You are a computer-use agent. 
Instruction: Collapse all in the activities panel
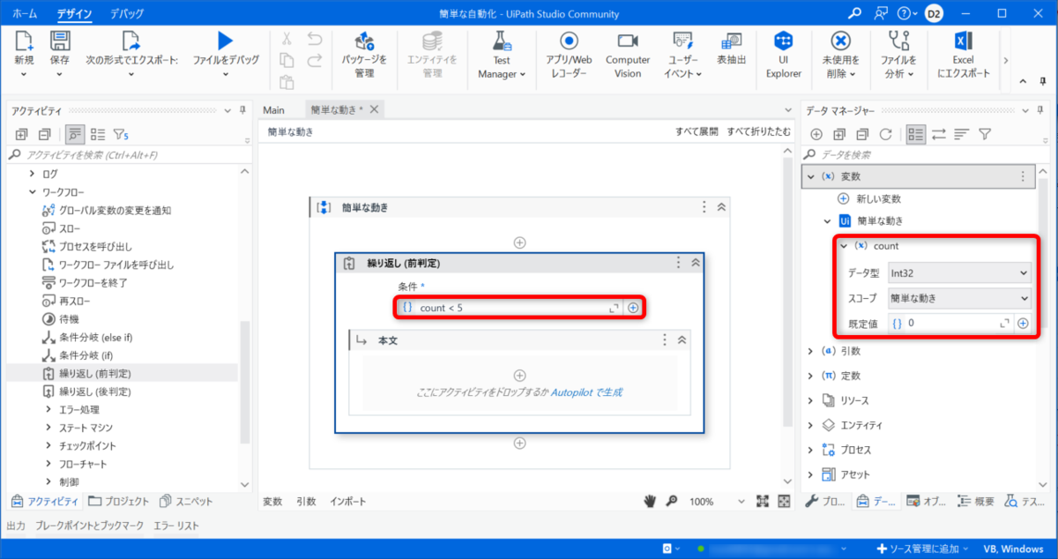(x=44, y=134)
